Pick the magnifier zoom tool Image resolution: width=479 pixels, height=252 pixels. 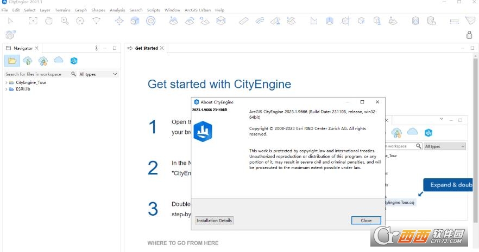pyautogui.click(x=65, y=21)
